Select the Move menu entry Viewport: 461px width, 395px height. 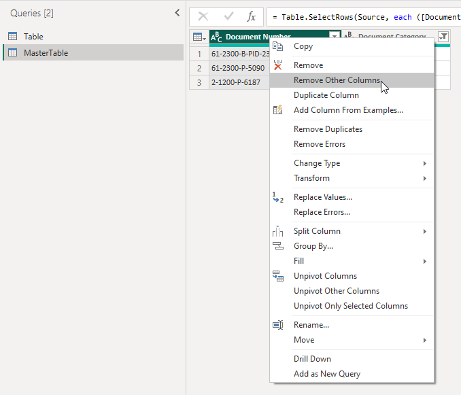352,340
